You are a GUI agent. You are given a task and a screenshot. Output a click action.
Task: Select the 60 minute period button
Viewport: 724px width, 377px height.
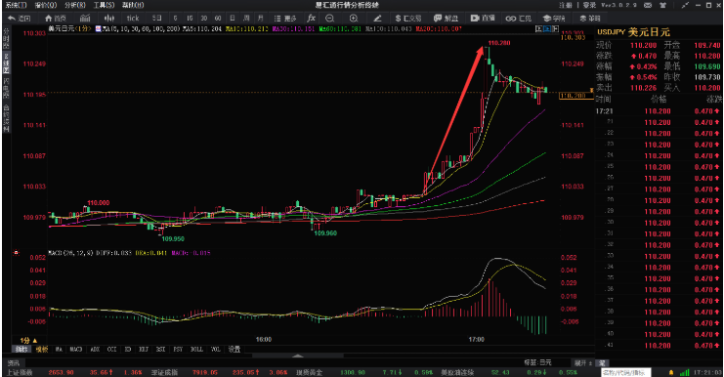218,18
